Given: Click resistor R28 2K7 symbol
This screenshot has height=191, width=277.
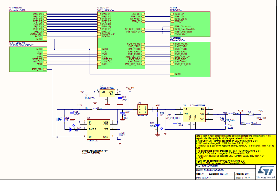Looking at the screenshot, I should coord(120,134).
